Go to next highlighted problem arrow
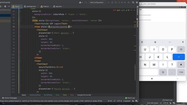Image resolution: width=187 pixels, height=105 pixels. [x=134, y=10]
